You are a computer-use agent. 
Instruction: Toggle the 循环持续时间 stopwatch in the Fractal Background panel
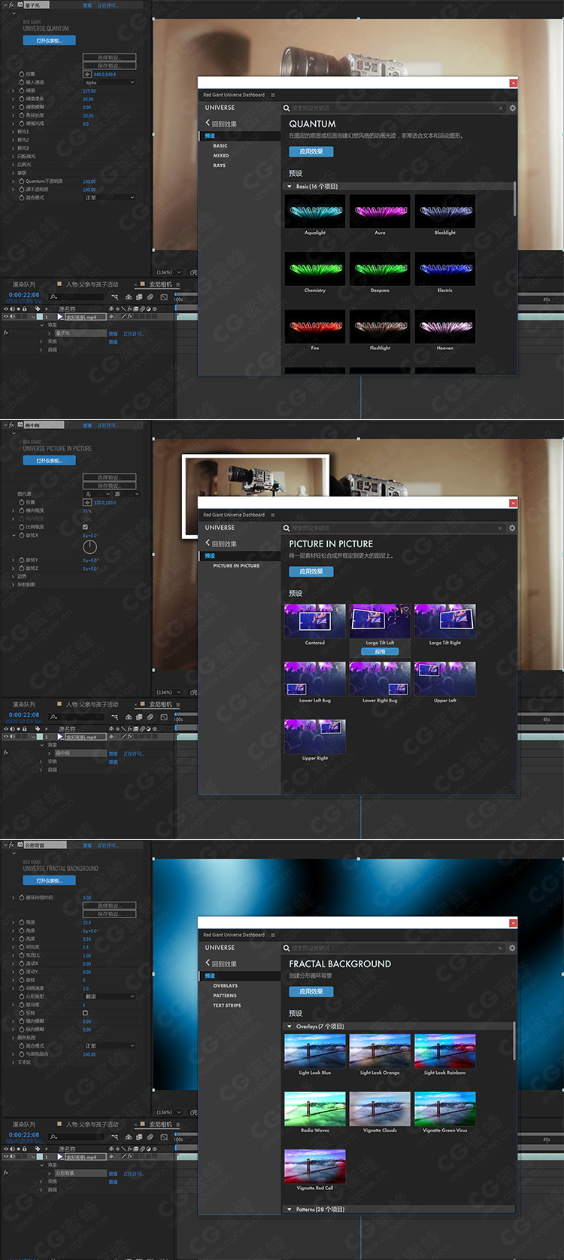point(21,897)
